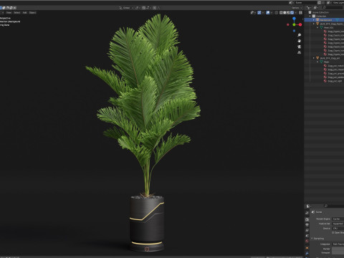Open the pivot point dropdown
Viewport: 344px width, 258px height.
point(138,8)
